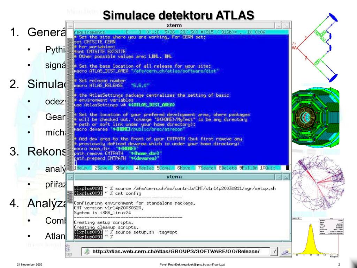Click the date '21 November 2003' in footer

click(30, 265)
